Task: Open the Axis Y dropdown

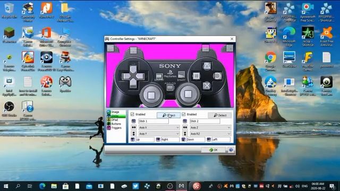Action: click(159, 134)
